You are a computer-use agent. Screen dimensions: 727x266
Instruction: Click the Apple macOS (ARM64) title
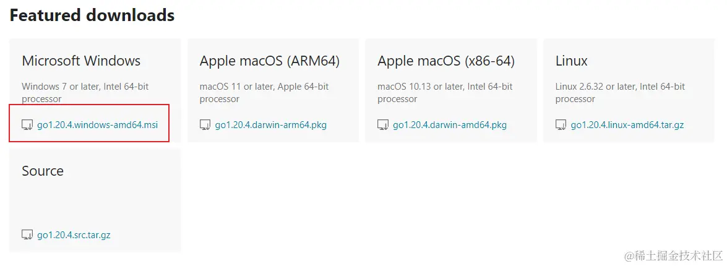[269, 61]
